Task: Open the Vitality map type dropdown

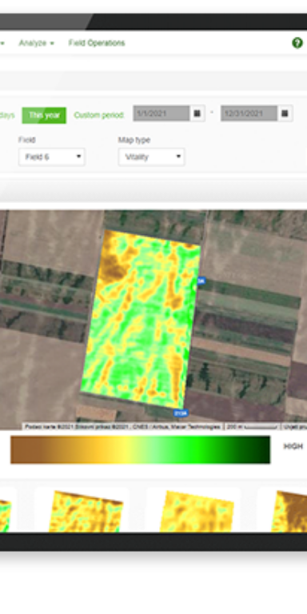Action: [x=152, y=157]
